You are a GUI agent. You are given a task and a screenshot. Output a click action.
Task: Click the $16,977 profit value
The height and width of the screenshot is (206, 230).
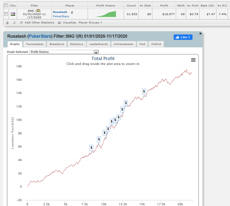click(x=168, y=14)
